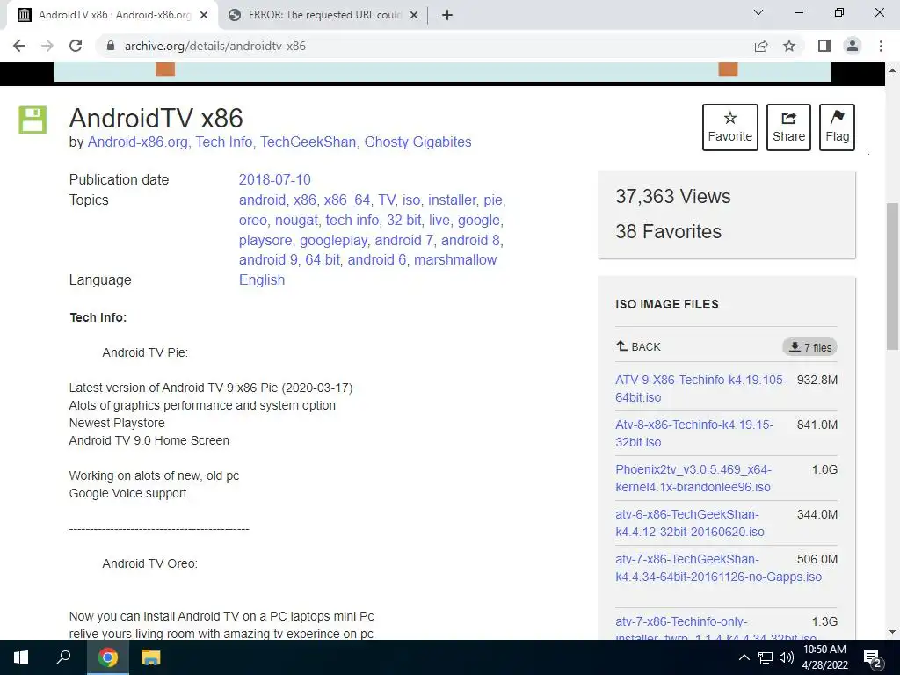
Task: Click publication date 2018-07-10
Action: pyautogui.click(x=275, y=179)
